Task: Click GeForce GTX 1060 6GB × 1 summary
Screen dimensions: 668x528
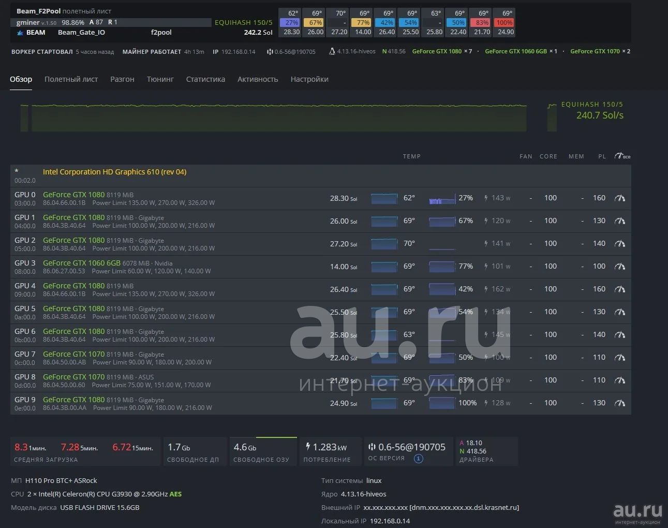Action: tap(521, 51)
